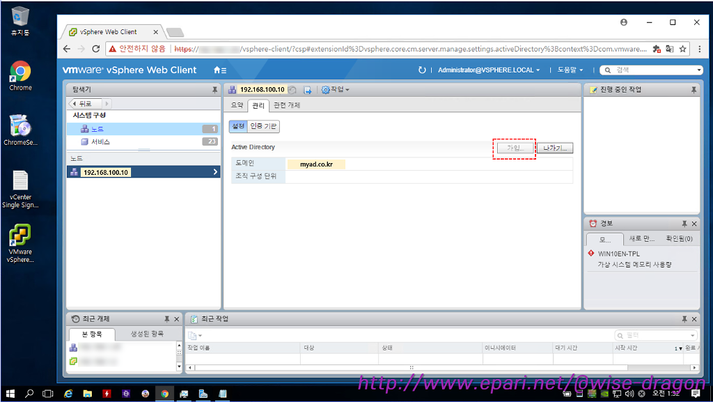Pin the recent objects (최근 개체) panel

tap(167, 319)
